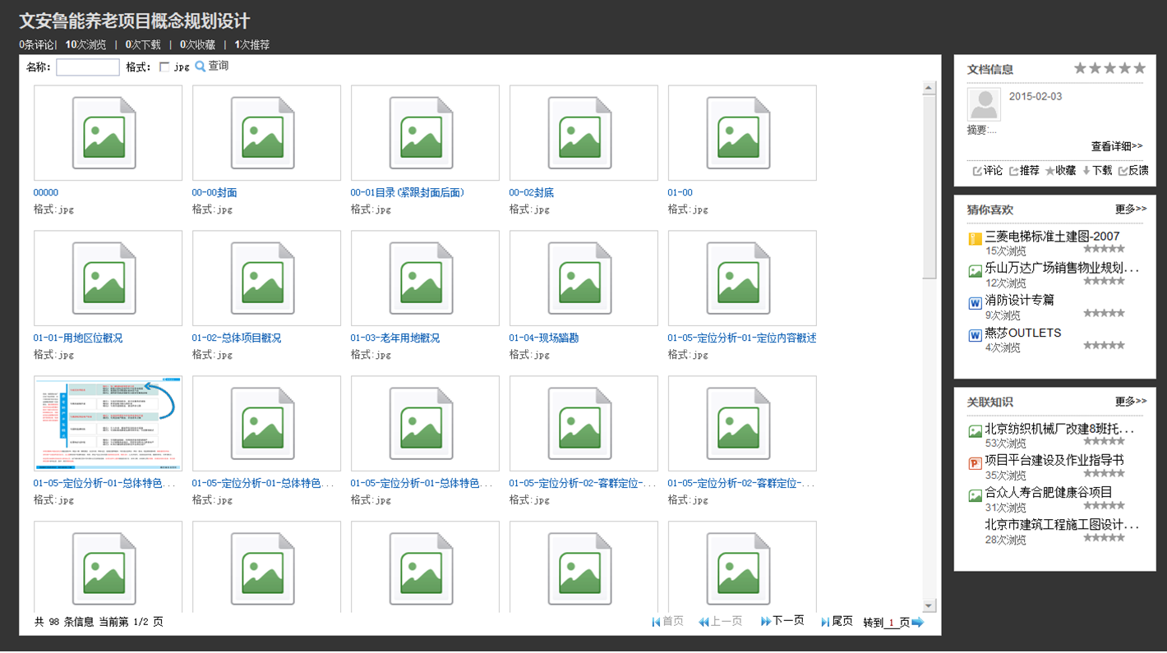Click 评论 comment action
The width and height of the screenshot is (1167, 653).
[988, 171]
